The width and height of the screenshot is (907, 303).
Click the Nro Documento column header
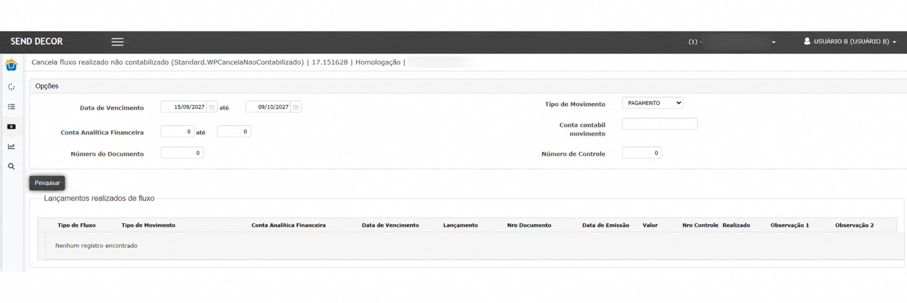(x=529, y=225)
